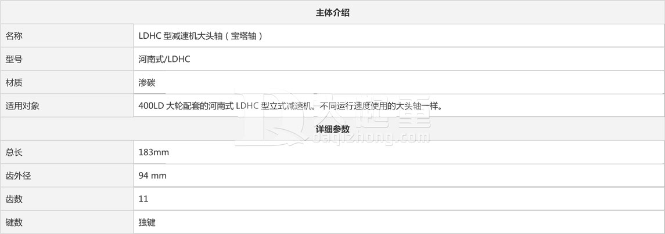This screenshot has width=665, height=234.
Task: Click the 渗碳 material value
Action: pos(147,82)
